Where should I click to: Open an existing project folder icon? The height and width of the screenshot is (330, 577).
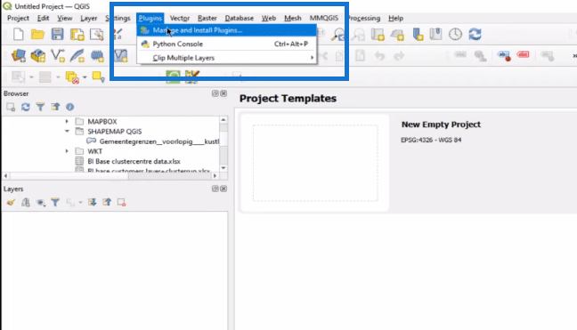pyautogui.click(x=37, y=35)
